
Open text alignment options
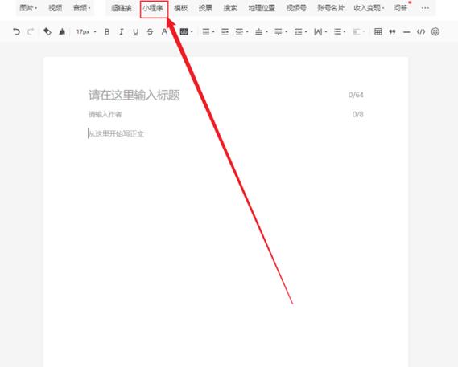[x=208, y=32]
